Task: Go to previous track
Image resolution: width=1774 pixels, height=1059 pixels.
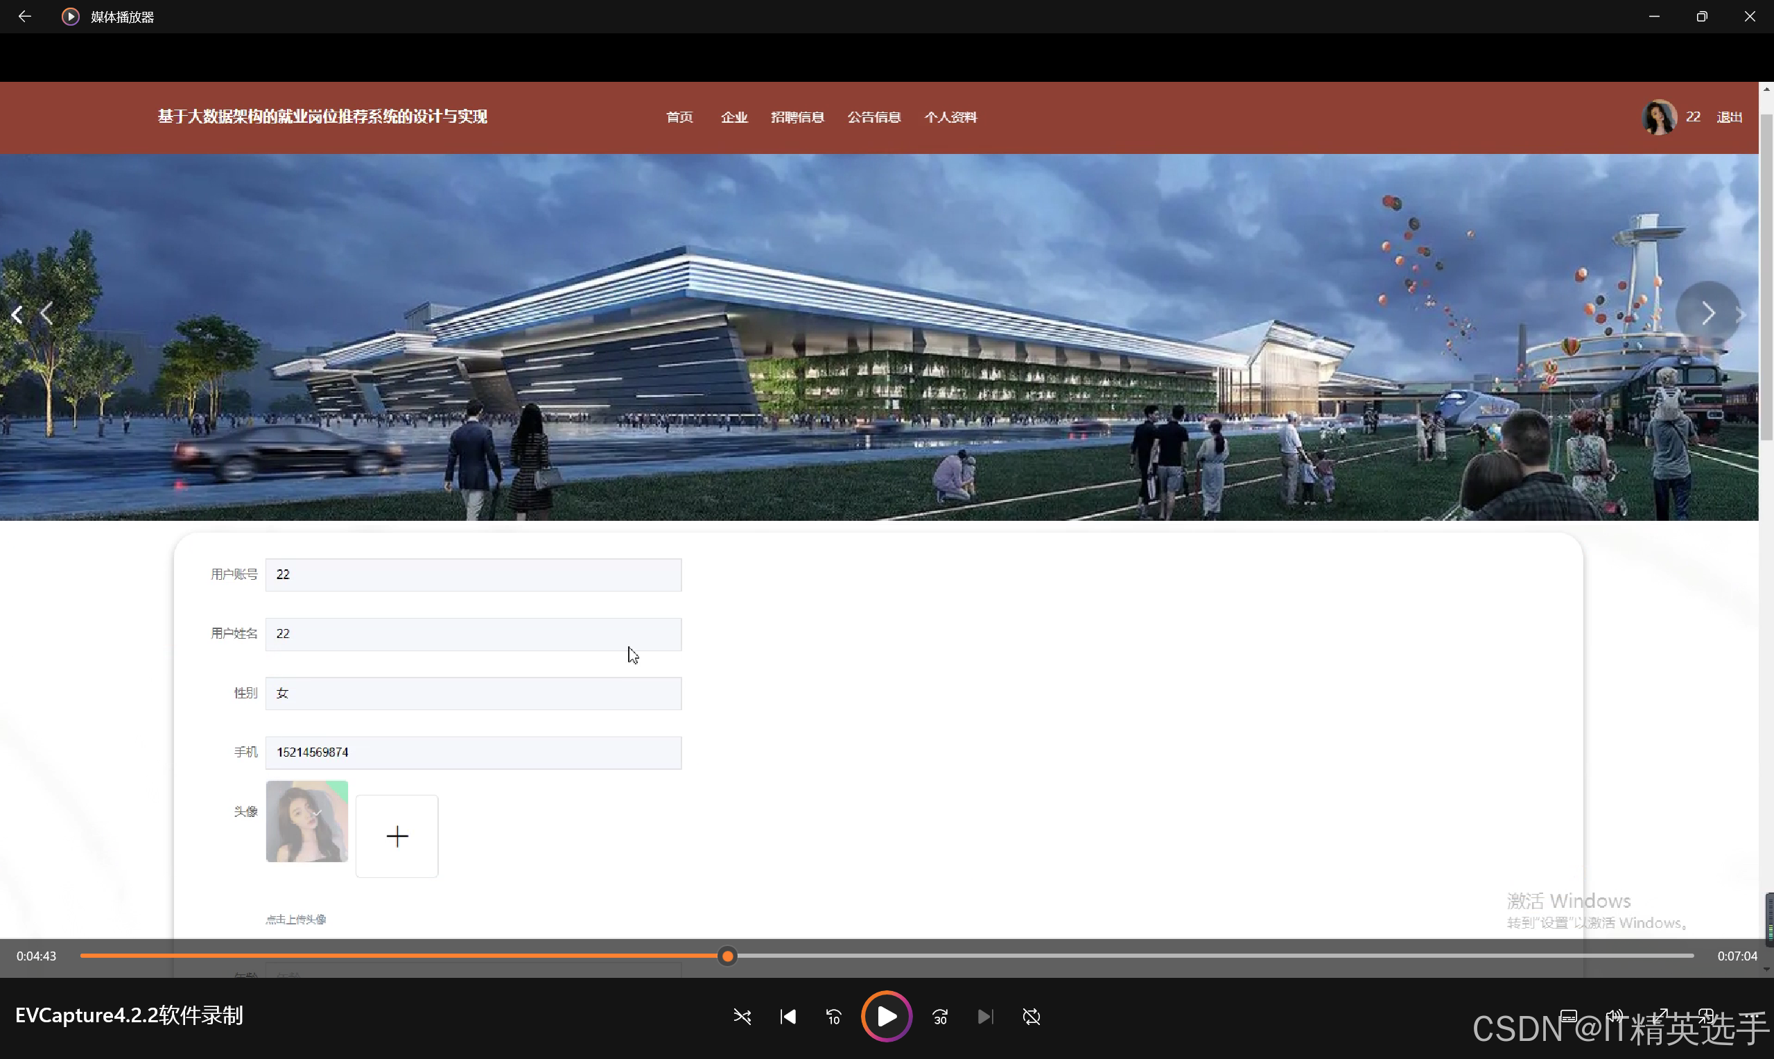Action: click(788, 1016)
